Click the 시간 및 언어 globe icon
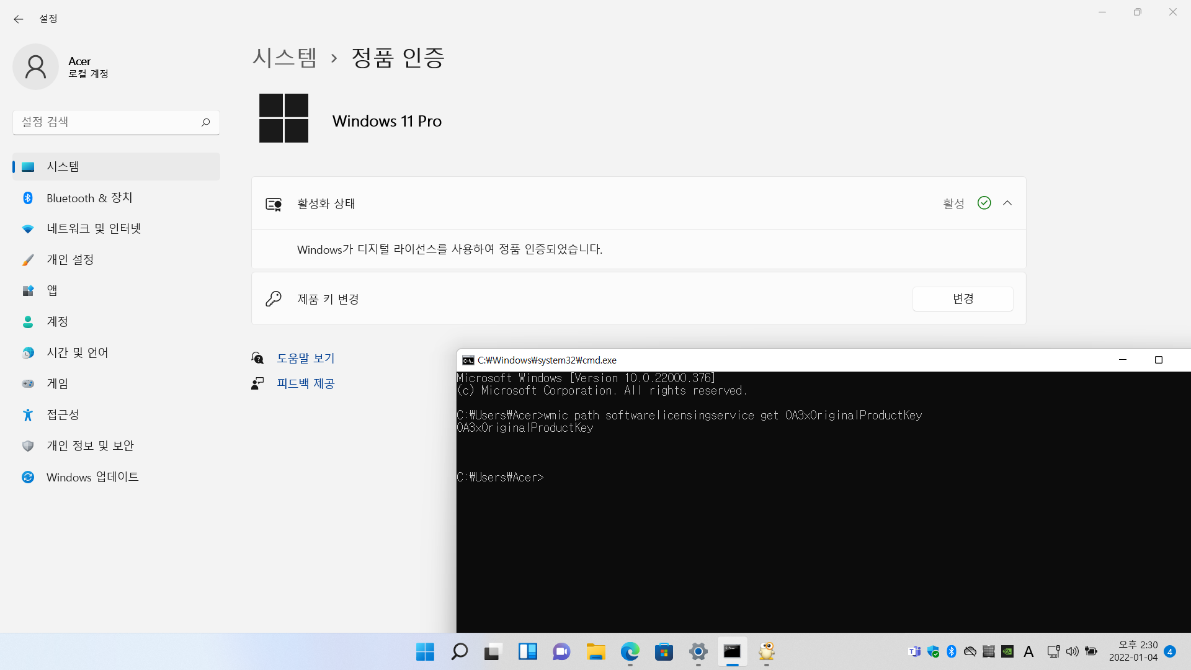1191x670 pixels. tap(28, 353)
